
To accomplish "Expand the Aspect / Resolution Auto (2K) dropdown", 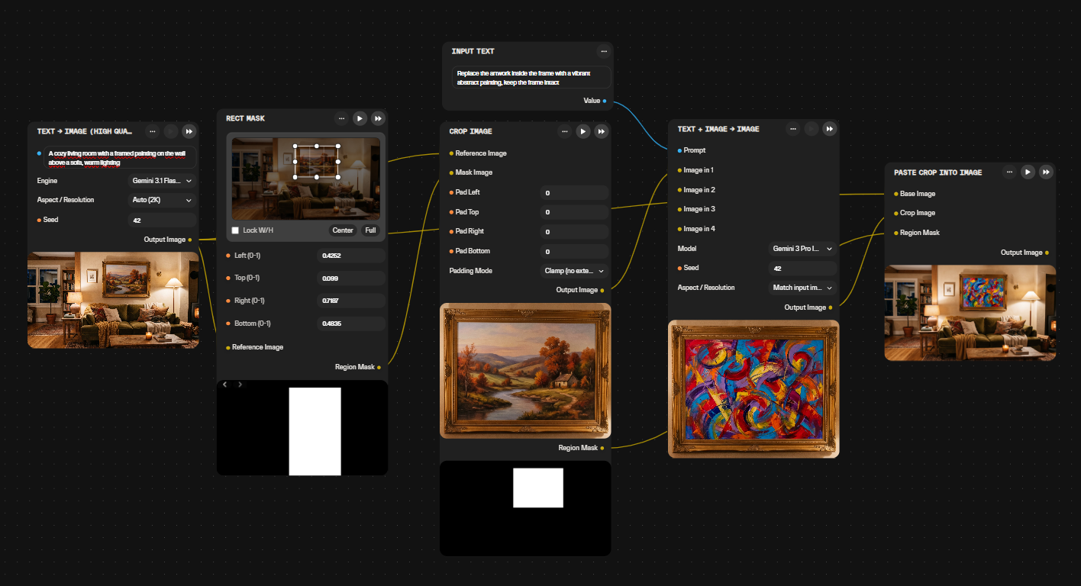I will point(162,200).
